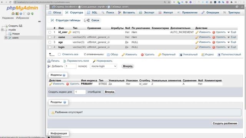
Task: Toggle Отметить все checkbox
Action: coord(59,54)
